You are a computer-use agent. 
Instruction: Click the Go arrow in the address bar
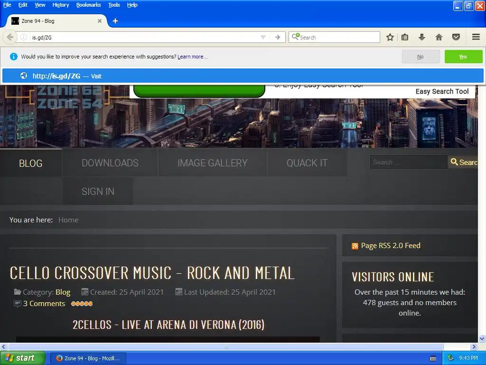278,37
